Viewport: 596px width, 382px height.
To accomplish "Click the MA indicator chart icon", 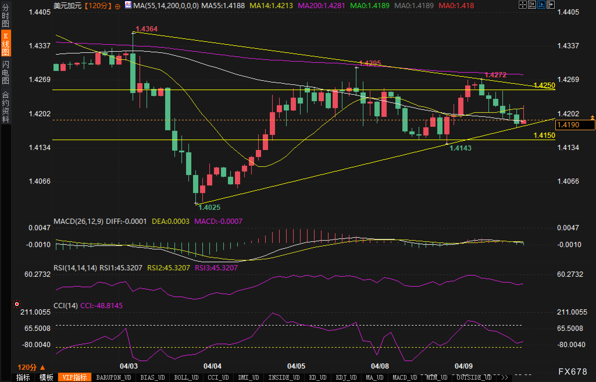I will click(x=128, y=5).
